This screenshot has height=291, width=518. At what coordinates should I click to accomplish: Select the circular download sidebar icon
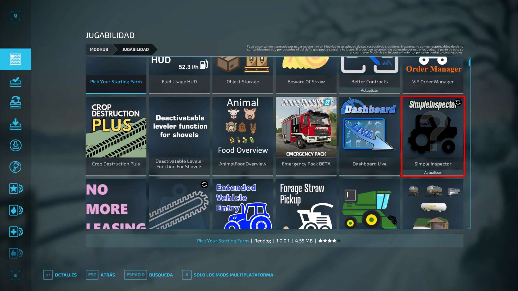coord(15,145)
